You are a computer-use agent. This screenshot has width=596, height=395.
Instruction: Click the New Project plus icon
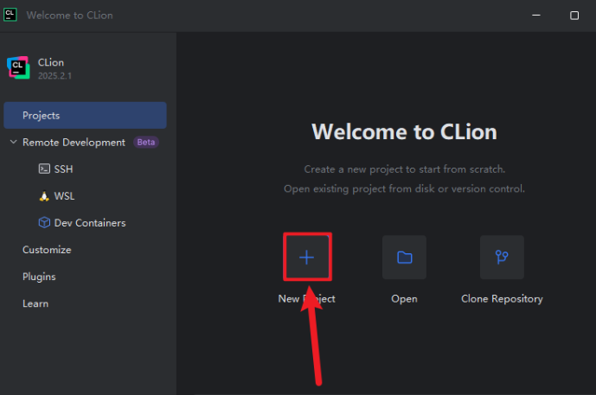307,257
